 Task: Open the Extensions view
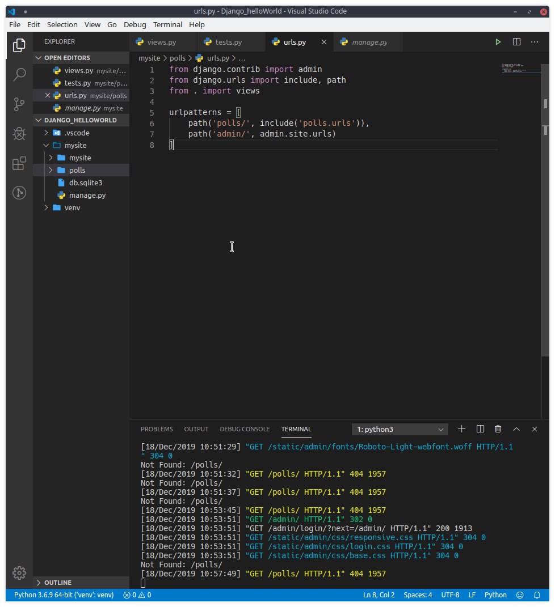19,163
